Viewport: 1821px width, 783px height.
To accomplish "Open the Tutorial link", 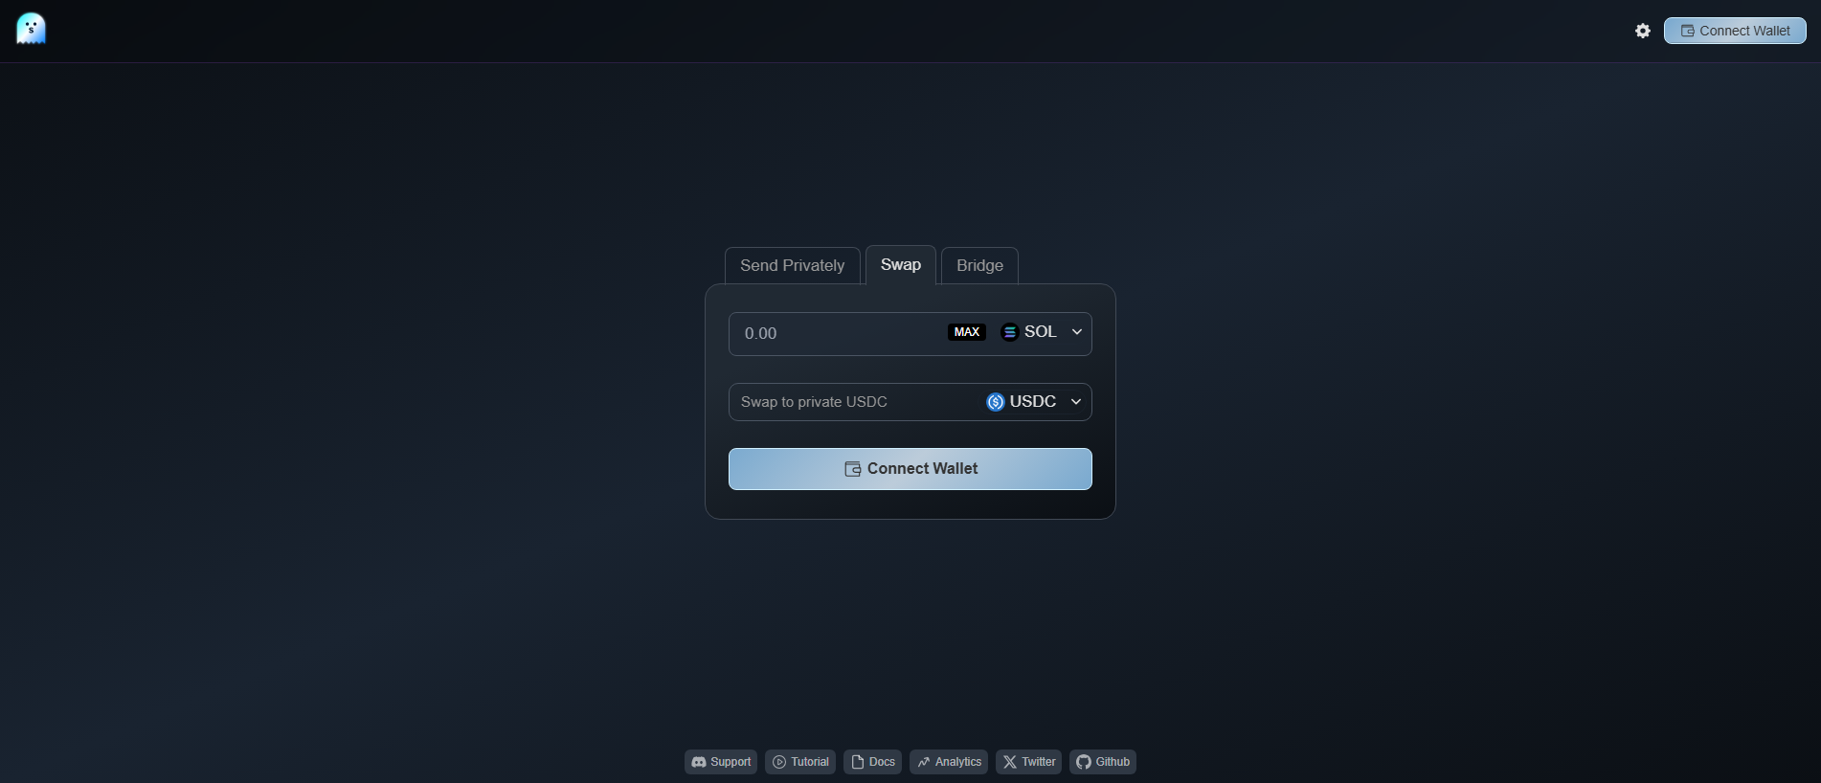I will pyautogui.click(x=800, y=762).
